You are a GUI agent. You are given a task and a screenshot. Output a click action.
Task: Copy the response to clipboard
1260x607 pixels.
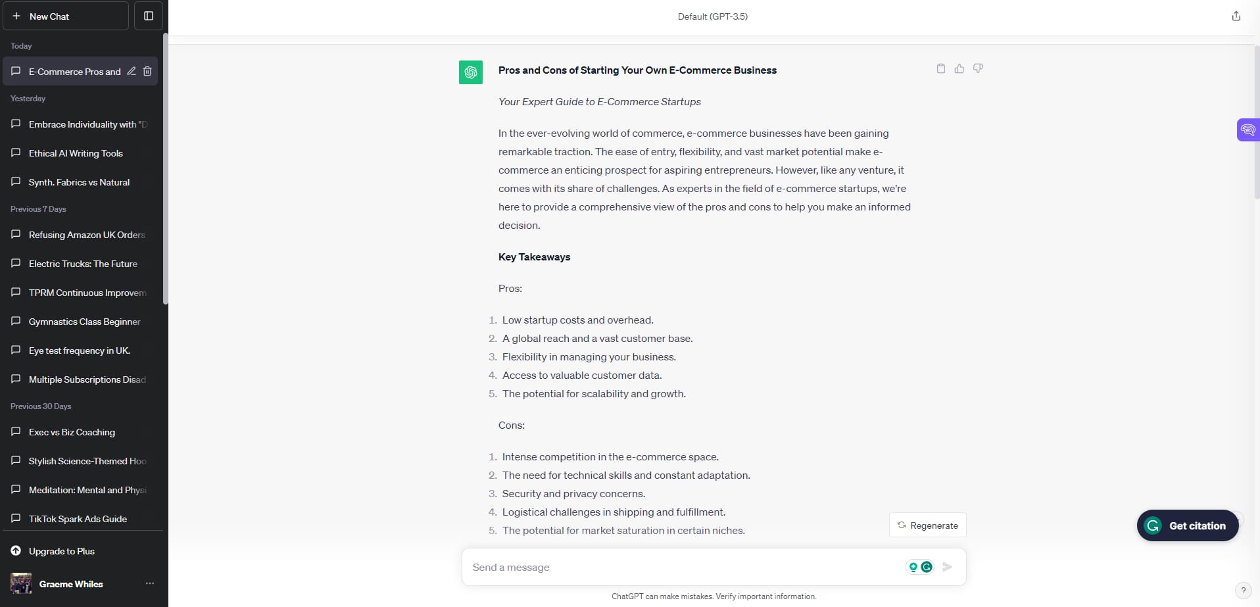click(940, 68)
